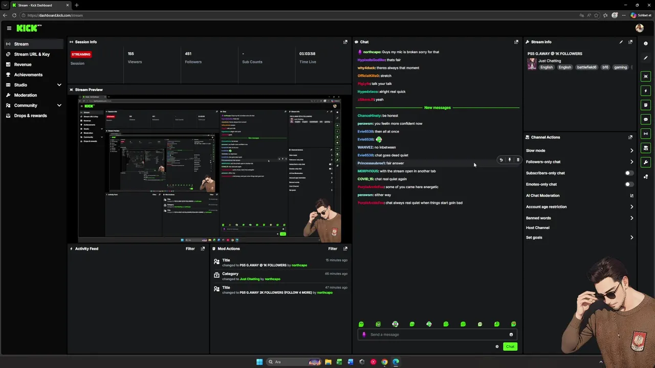Click the battlefield6 tag
The image size is (655, 368).
pos(587,67)
